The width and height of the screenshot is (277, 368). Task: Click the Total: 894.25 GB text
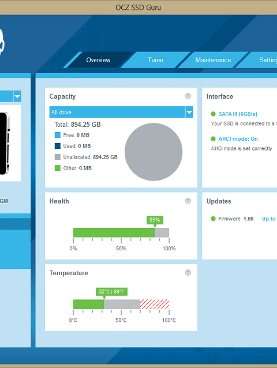pos(77,125)
